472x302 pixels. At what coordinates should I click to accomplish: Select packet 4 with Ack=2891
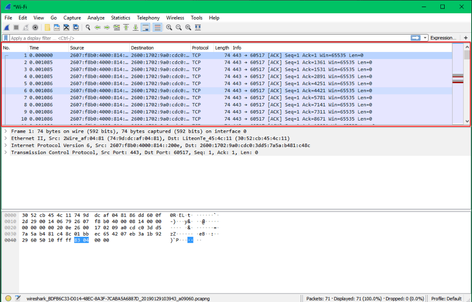pos(227,77)
